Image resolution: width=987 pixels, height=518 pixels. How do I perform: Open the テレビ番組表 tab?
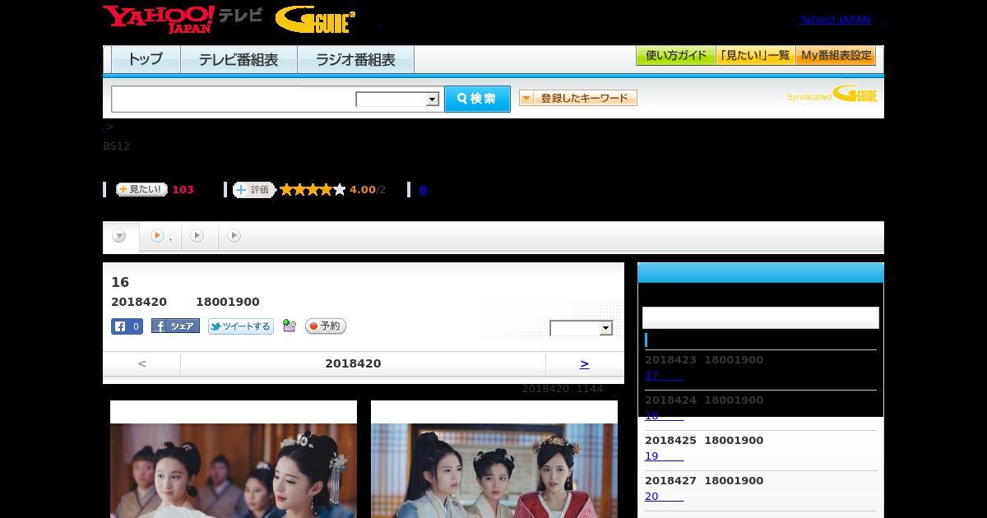click(239, 60)
